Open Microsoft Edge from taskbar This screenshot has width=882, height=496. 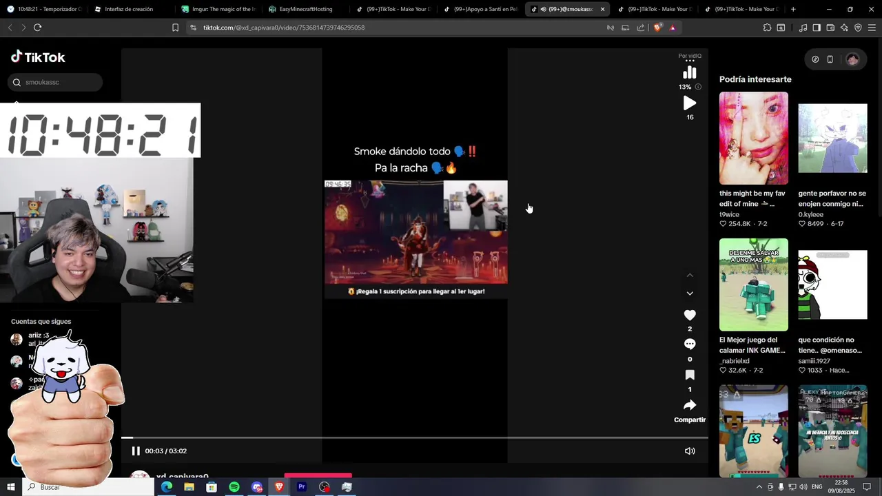[x=167, y=487]
